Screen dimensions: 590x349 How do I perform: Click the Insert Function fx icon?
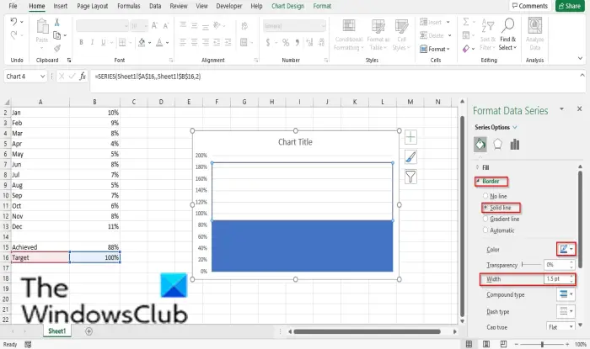[83, 77]
